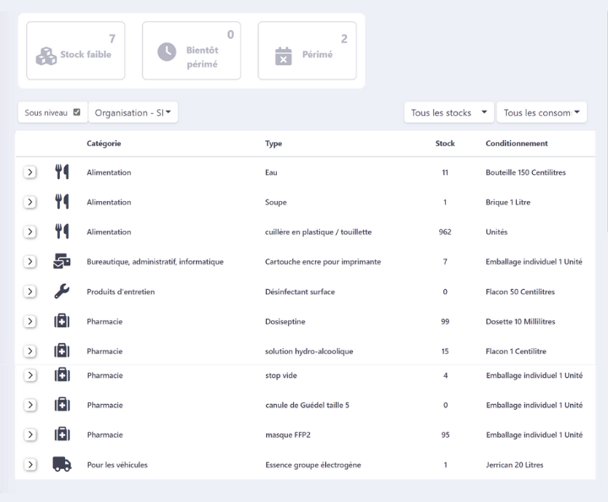The width and height of the screenshot is (608, 502).
Task: Expand the Dosiseptine row
Action: (30, 321)
